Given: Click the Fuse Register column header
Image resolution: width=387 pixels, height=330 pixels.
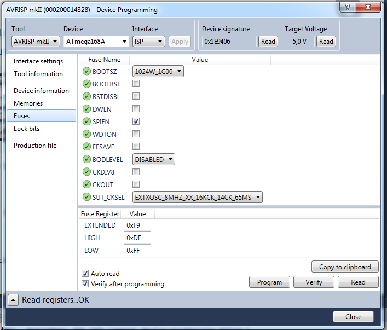Looking at the screenshot, I should click(100, 214).
